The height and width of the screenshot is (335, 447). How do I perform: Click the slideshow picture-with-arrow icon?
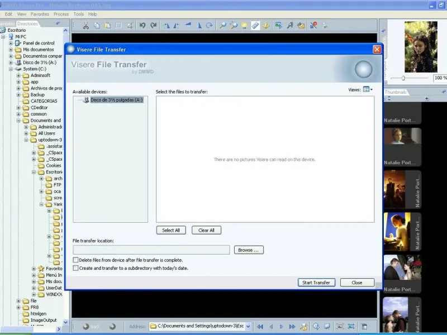278,26
